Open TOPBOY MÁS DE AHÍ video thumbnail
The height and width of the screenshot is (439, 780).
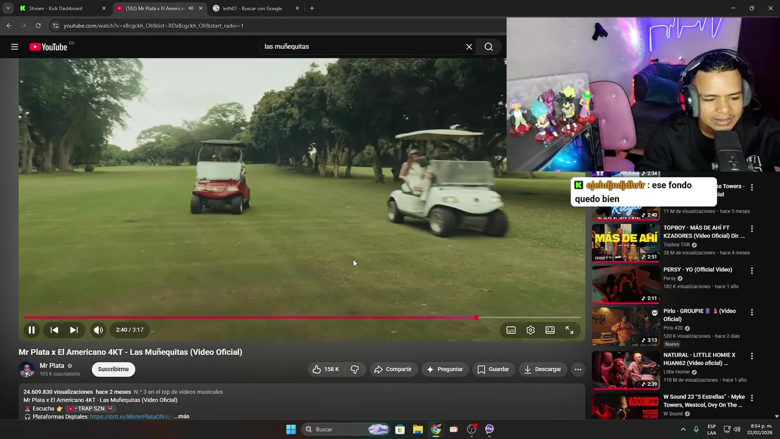pos(626,243)
